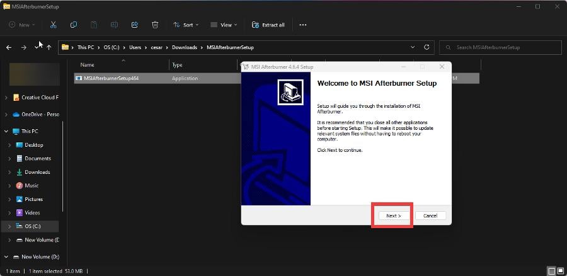Image resolution: width=567 pixels, height=276 pixels.
Task: Sort by Type column header
Action: (x=177, y=65)
